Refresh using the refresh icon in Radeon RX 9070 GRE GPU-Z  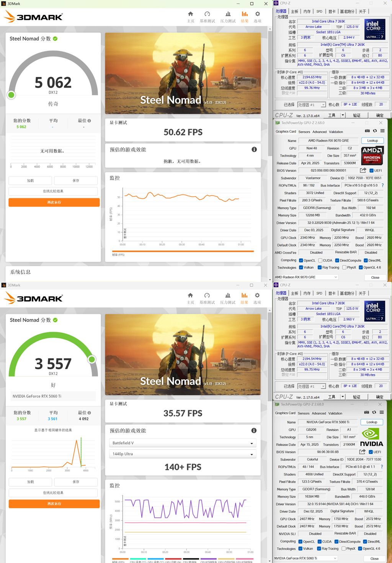pos(375,131)
